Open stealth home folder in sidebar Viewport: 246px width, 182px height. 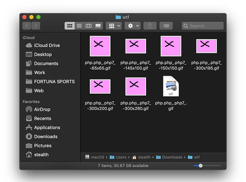(x=37, y=155)
